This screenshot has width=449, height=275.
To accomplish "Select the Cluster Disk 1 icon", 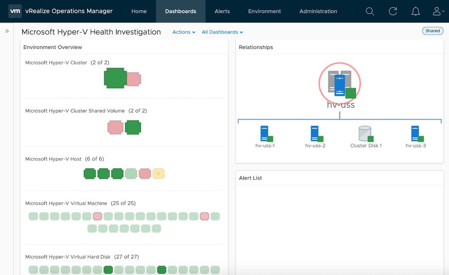I will tap(366, 134).
